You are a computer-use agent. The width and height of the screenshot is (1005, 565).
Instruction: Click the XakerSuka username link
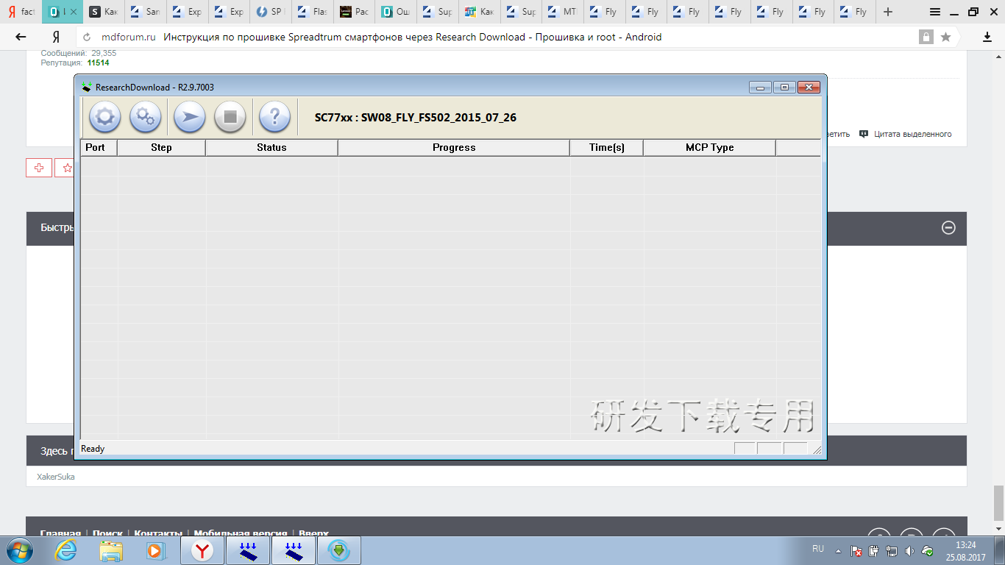pos(56,477)
